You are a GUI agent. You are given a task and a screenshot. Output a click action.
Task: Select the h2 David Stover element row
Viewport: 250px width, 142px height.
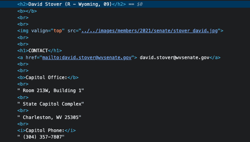pos(125,4)
